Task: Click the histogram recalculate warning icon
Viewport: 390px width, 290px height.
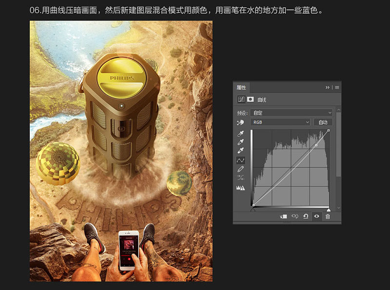Action: (x=240, y=188)
